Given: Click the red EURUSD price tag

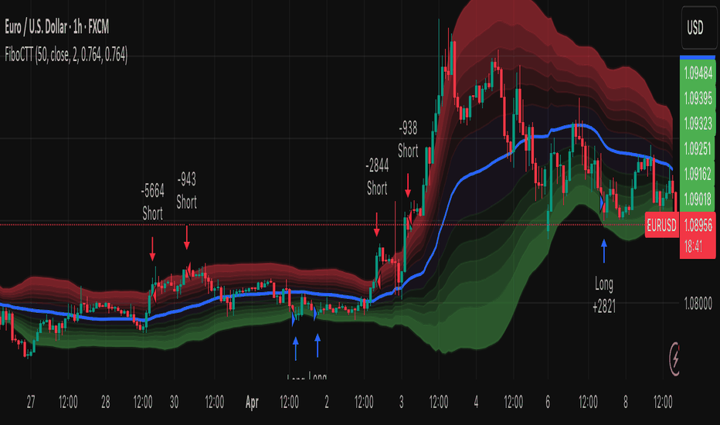Looking at the screenshot, I should tap(661, 225).
